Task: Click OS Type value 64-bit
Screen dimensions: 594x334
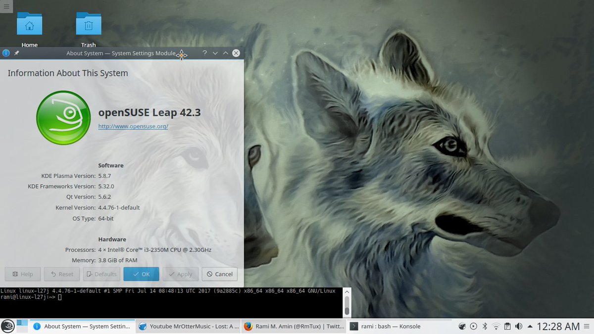Action: [x=106, y=218]
